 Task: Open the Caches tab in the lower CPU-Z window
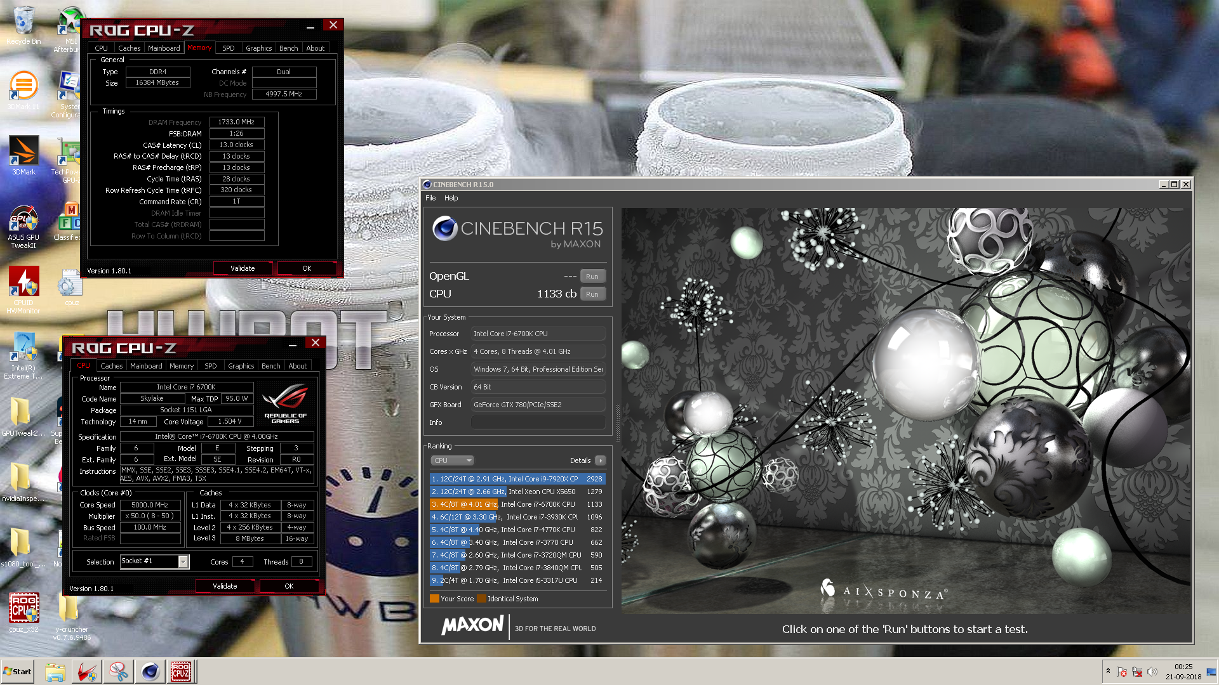coord(112,366)
